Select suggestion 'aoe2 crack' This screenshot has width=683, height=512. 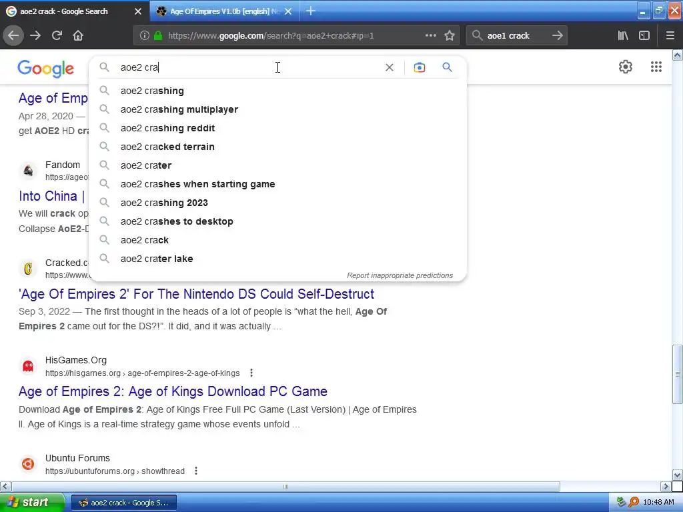[277, 240]
